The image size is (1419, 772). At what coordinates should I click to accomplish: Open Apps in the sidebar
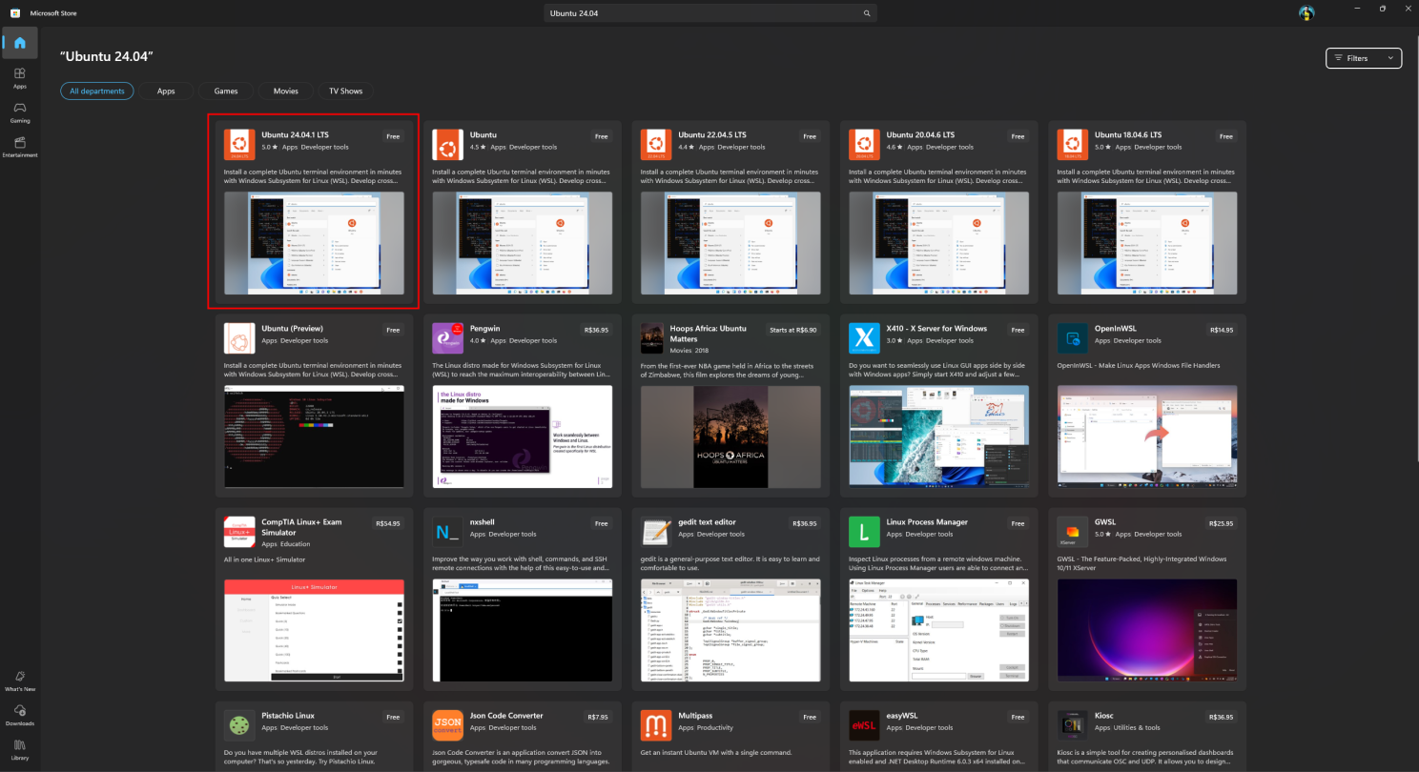point(20,77)
